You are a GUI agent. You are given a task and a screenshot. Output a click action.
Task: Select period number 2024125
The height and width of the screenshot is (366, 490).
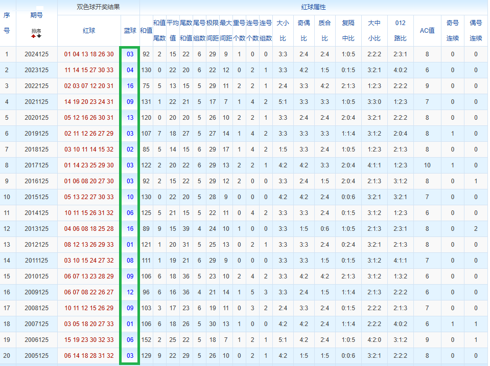coord(37,54)
